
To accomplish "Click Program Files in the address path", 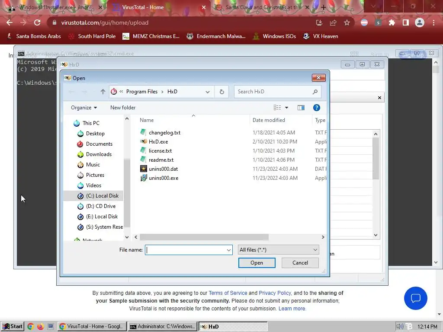I will pyautogui.click(x=142, y=92).
